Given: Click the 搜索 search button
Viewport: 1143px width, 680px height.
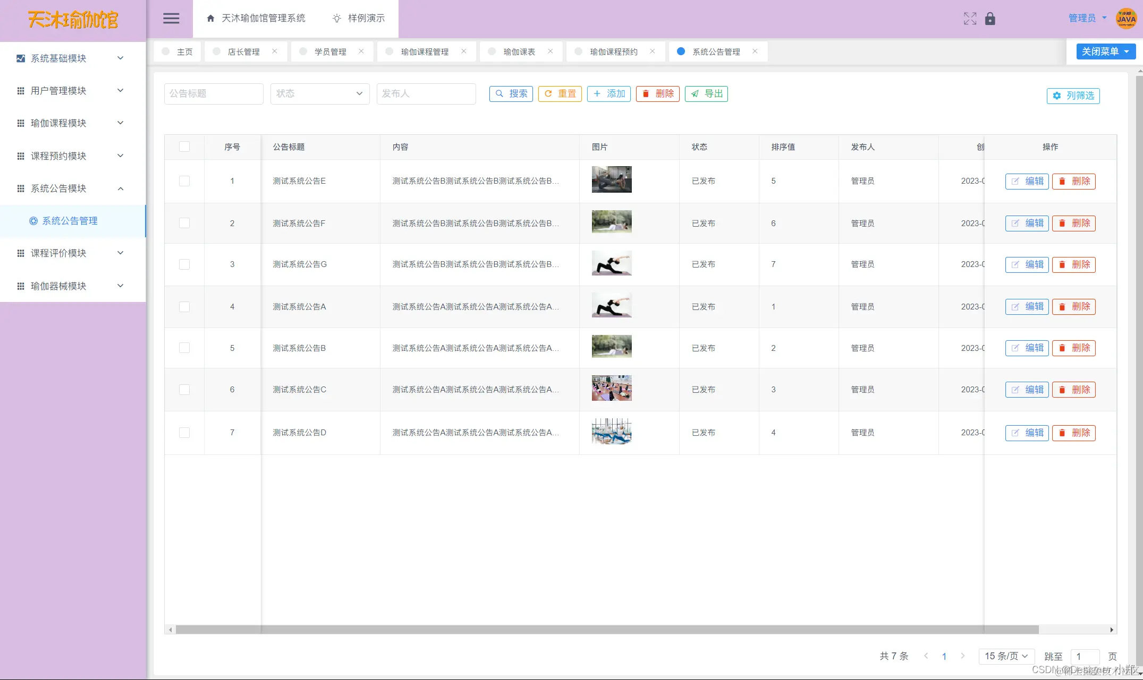Looking at the screenshot, I should [511, 93].
